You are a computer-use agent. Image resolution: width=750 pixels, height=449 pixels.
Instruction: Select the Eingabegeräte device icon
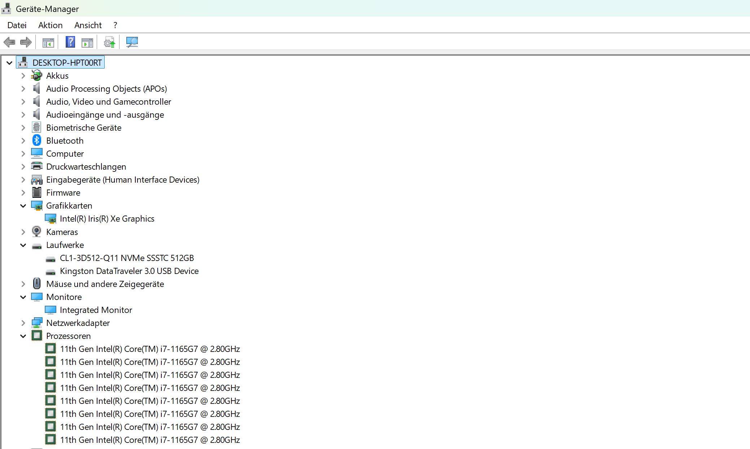pyautogui.click(x=36, y=179)
